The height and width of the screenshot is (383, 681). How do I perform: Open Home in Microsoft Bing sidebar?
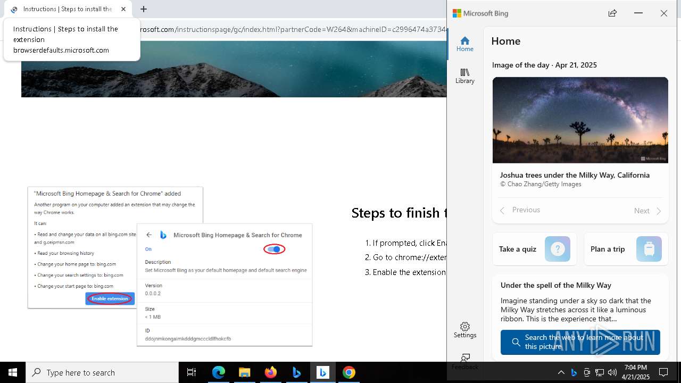click(464, 44)
